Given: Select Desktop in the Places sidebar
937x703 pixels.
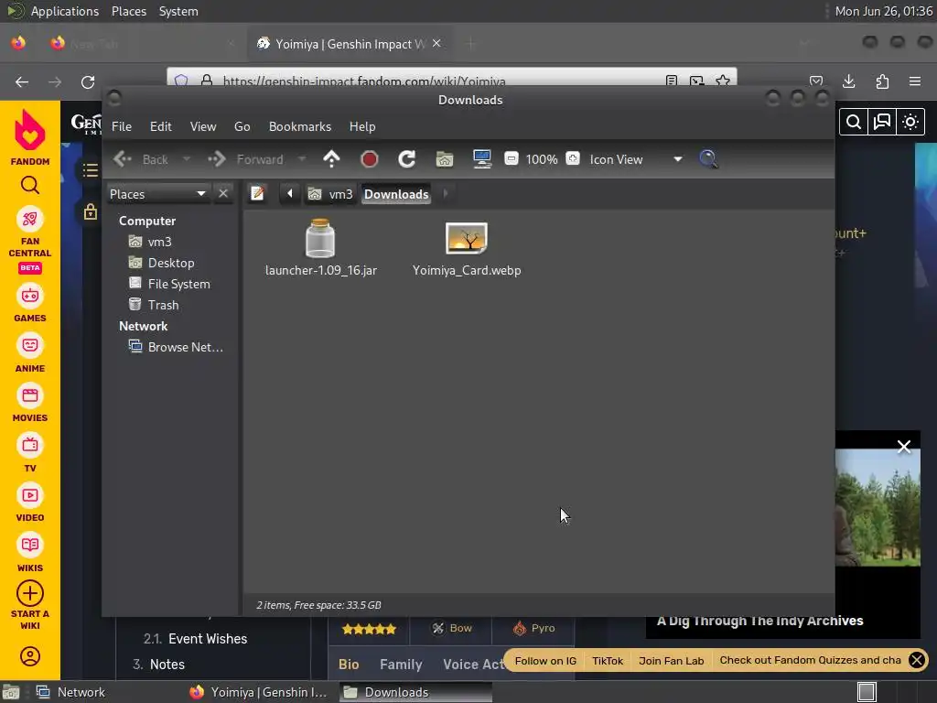Looking at the screenshot, I should click(171, 263).
